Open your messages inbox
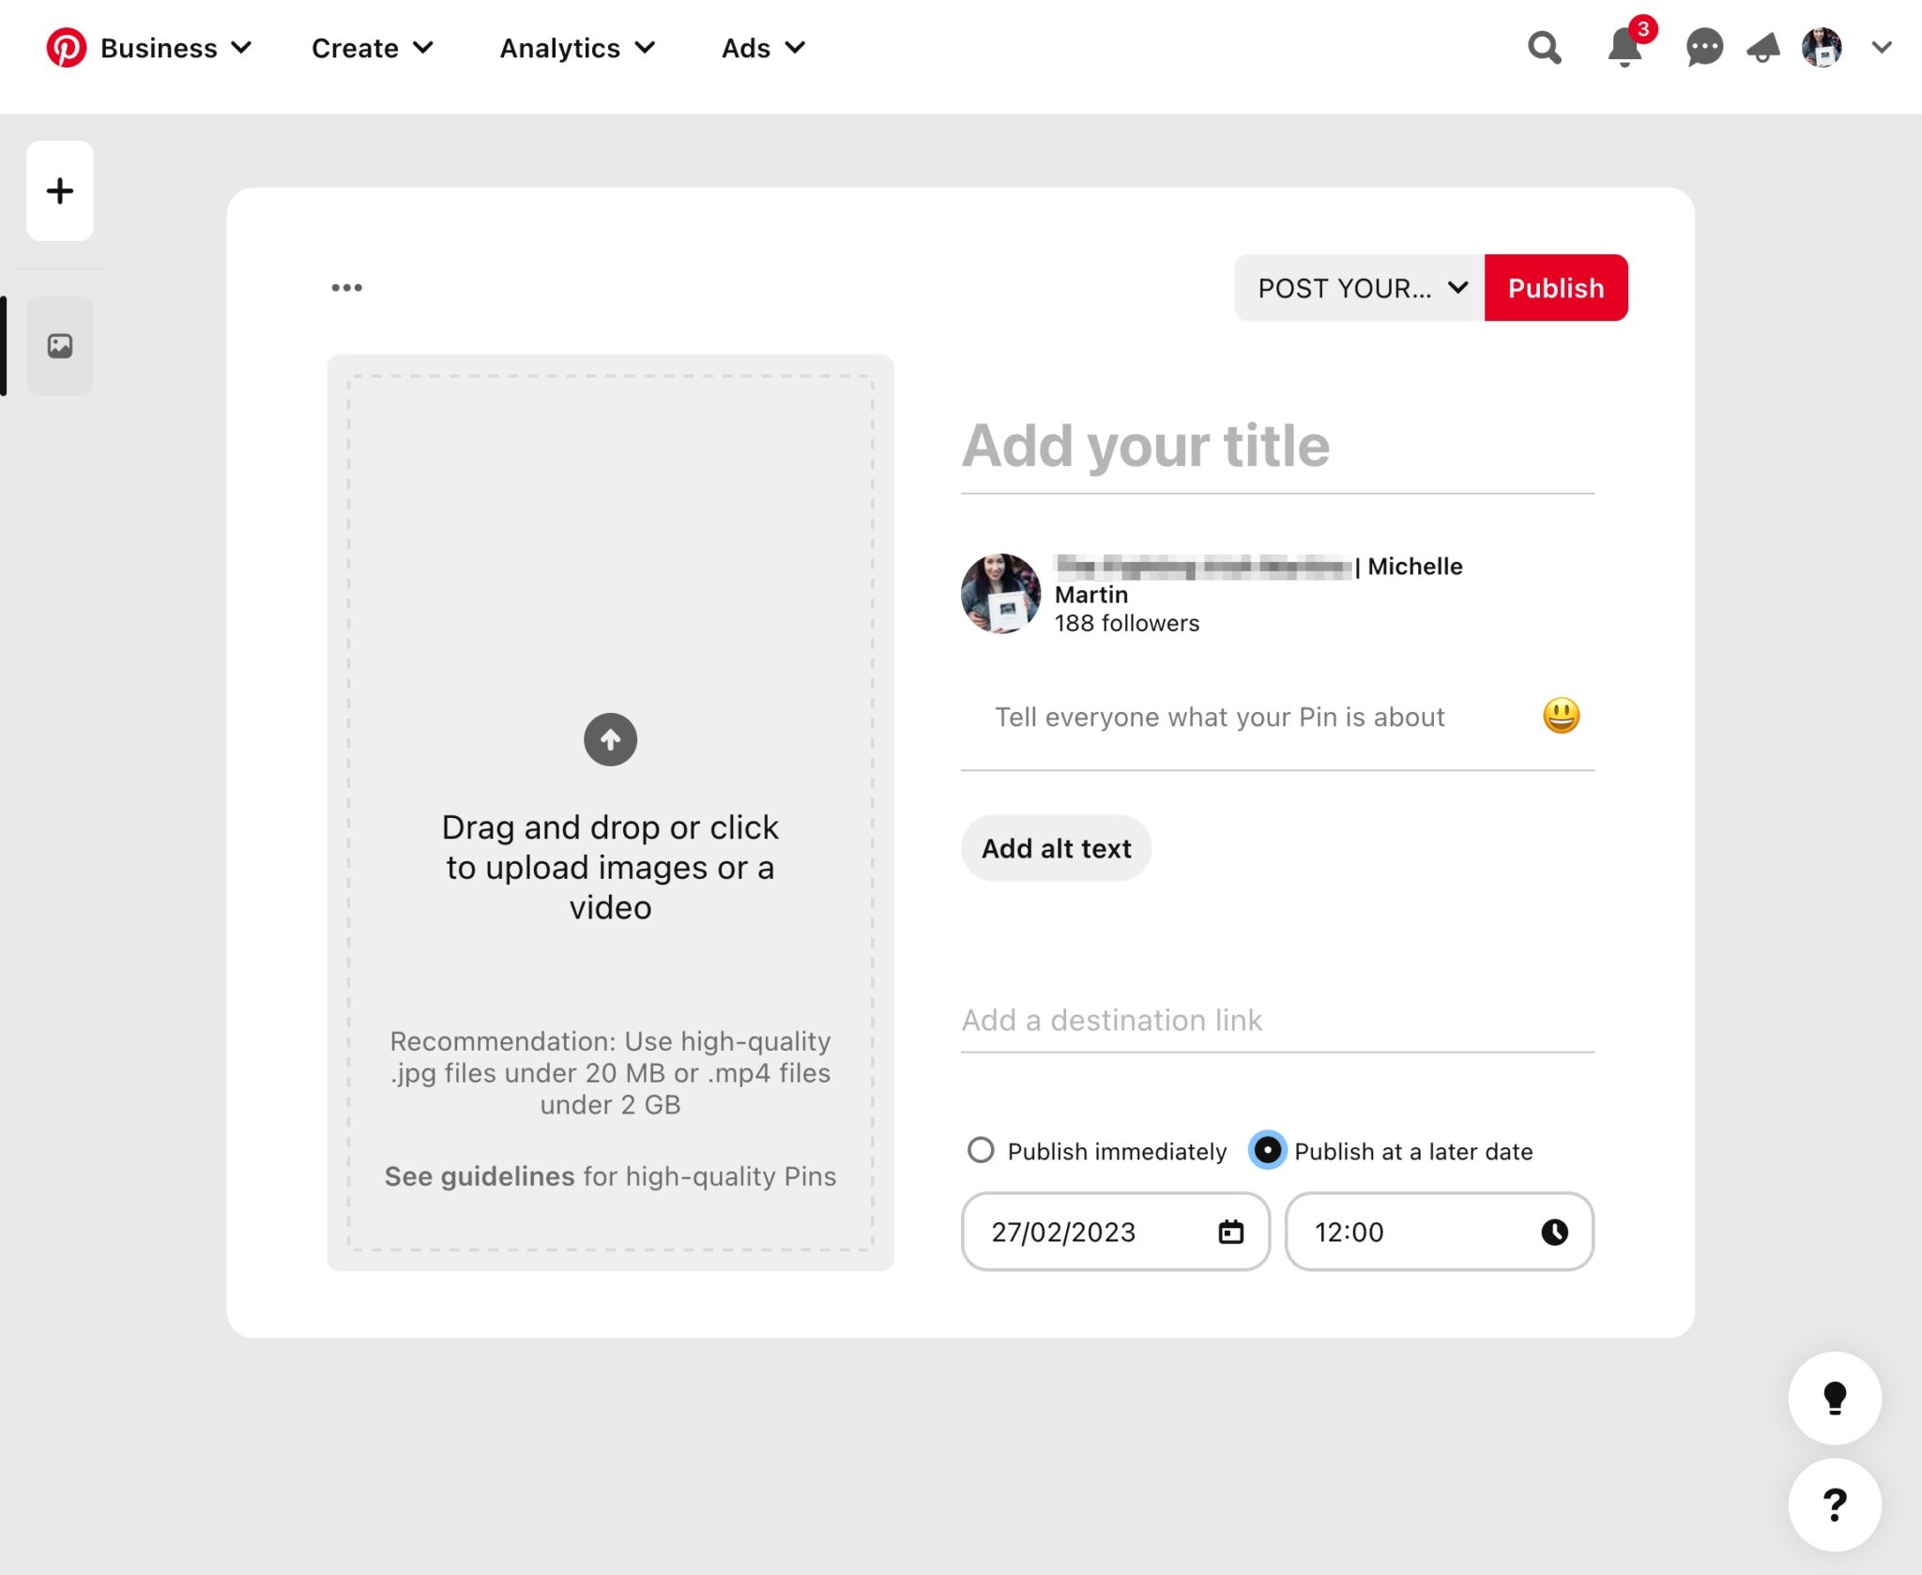Viewport: 1922px width, 1575px height. (x=1702, y=48)
